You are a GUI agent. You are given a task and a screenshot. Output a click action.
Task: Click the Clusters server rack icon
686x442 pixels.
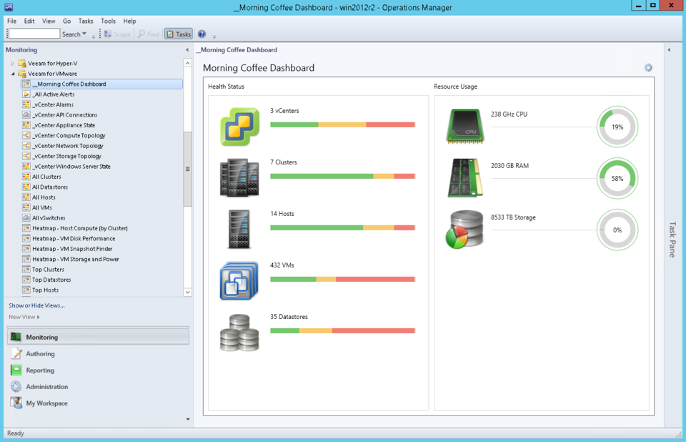click(239, 178)
